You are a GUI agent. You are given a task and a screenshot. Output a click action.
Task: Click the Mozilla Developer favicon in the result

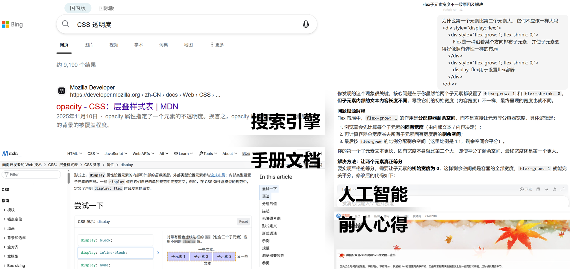[x=62, y=91]
